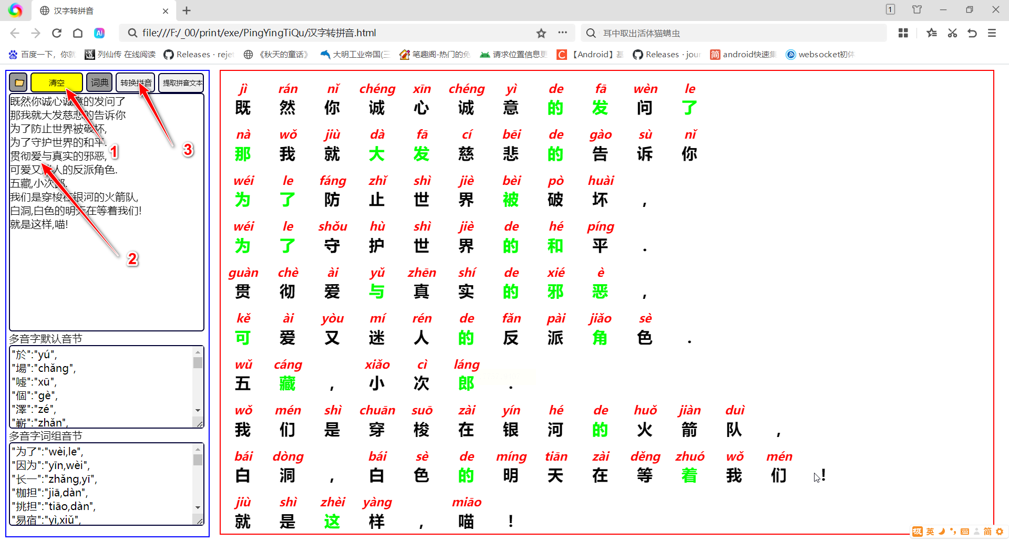Screen dimensions: 1009x541
Task: Click the pinyin "zhèi" above 这
Action: (x=333, y=502)
